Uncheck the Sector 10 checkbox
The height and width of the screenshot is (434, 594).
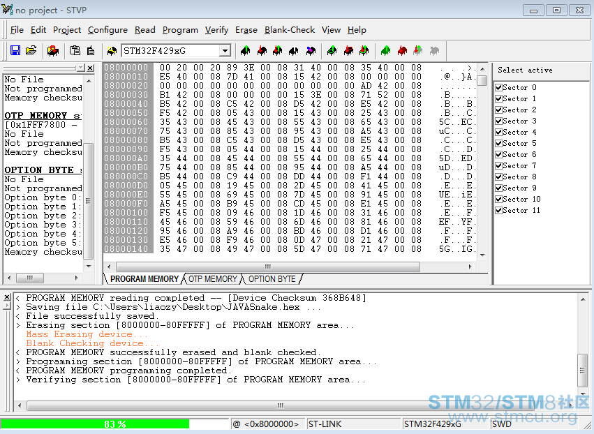499,199
